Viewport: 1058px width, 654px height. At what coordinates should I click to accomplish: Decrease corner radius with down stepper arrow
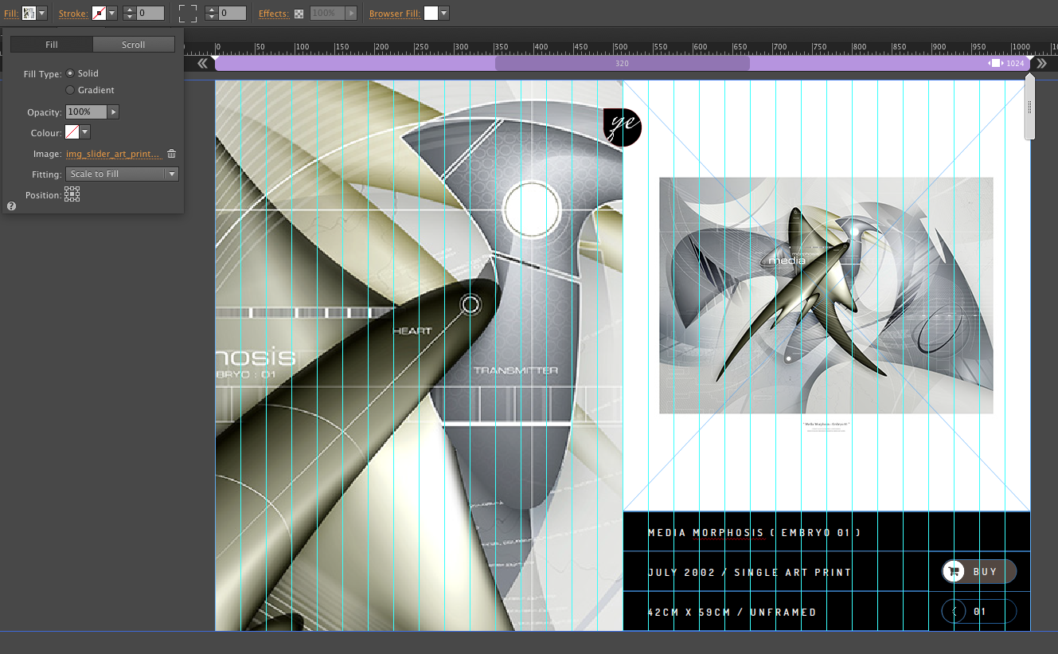211,17
